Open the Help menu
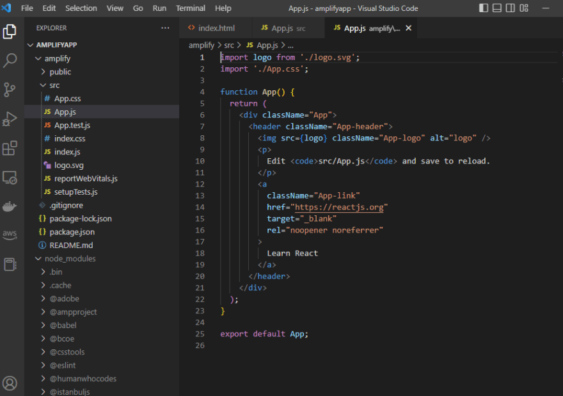Screen dimensions: 563x396 click(223, 8)
